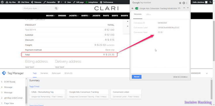The image size is (215, 106).
Task: Click the Conversion Value 23.35
Action: click(160, 32)
